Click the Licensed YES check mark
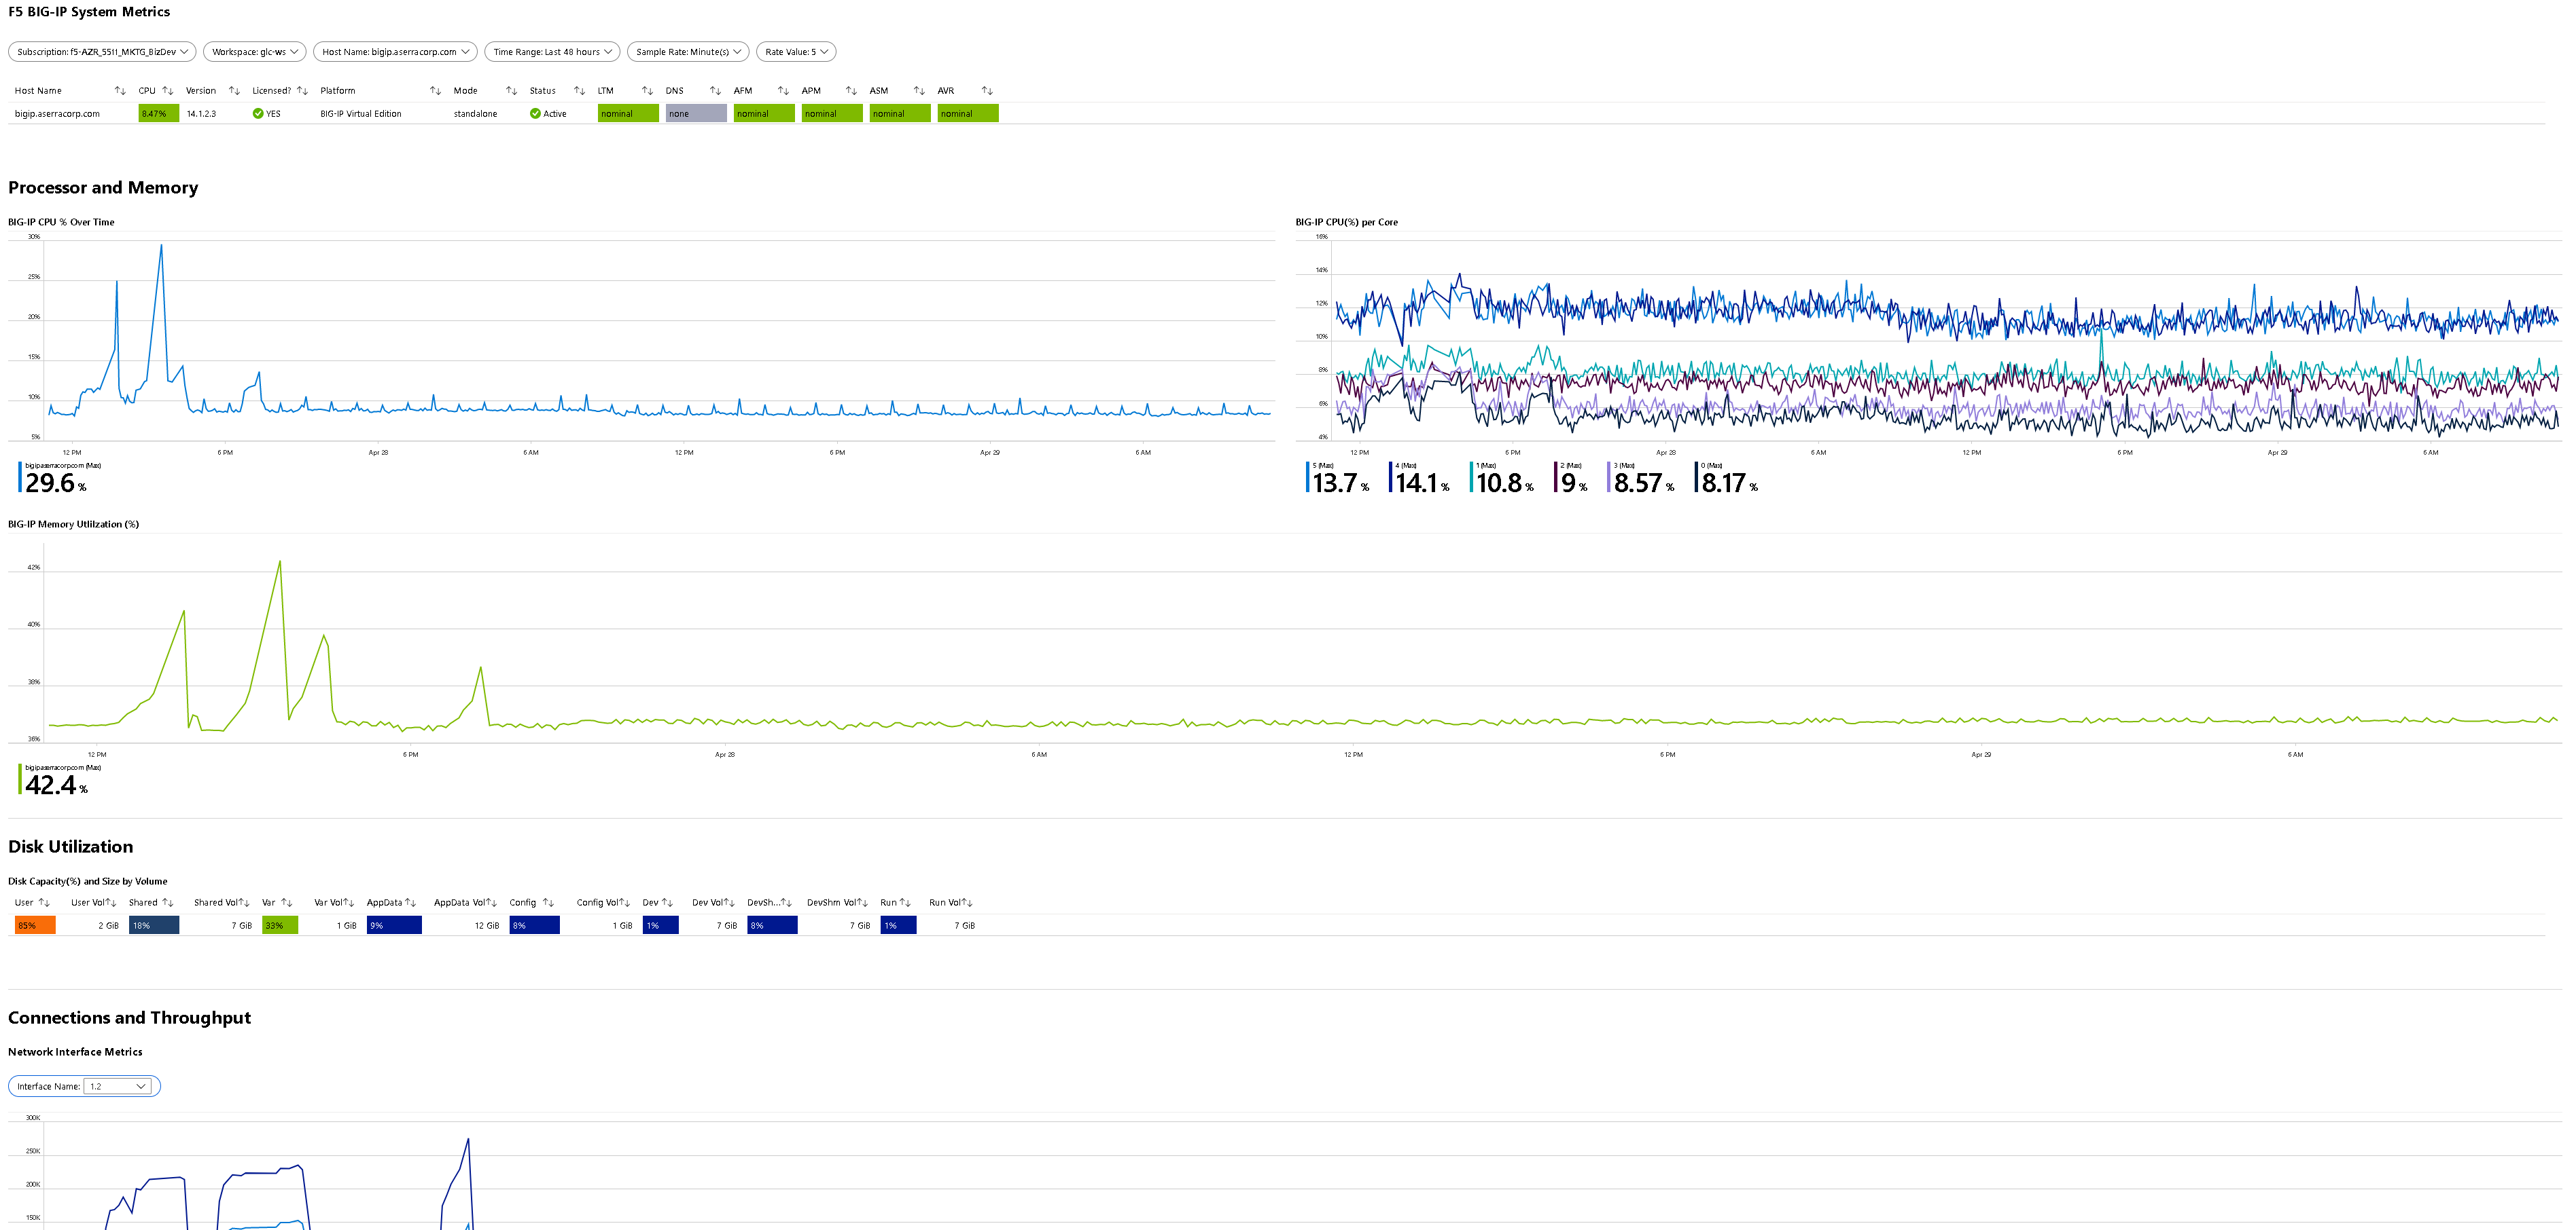The width and height of the screenshot is (2576, 1230). pos(258,114)
